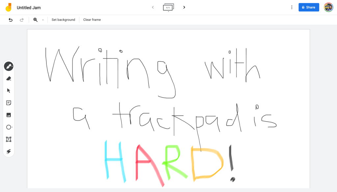Open the frame bar to view frames
337x192 pixels.
tap(168, 7)
